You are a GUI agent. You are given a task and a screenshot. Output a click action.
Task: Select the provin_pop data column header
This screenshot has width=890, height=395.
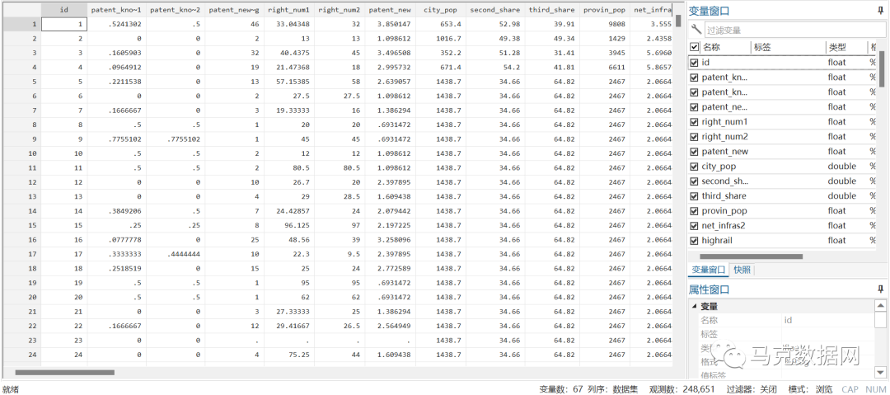coord(604,10)
